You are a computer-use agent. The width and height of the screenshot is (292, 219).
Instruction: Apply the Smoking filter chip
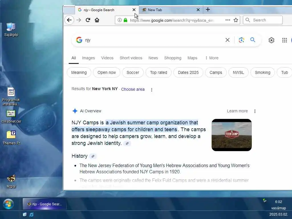point(263,72)
